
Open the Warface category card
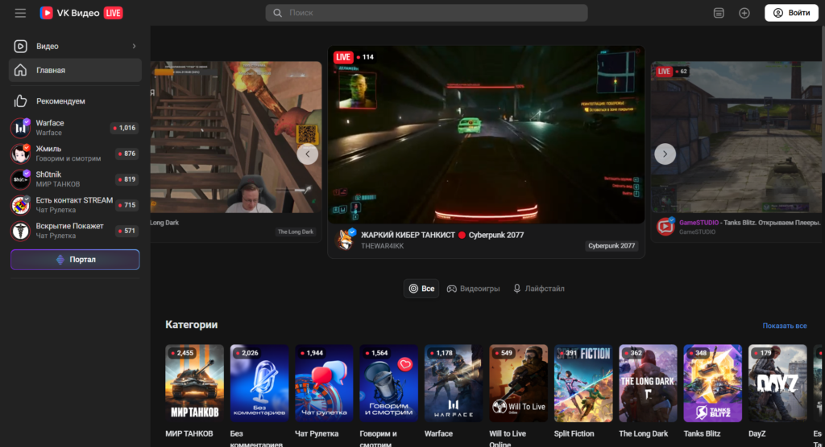coord(454,383)
